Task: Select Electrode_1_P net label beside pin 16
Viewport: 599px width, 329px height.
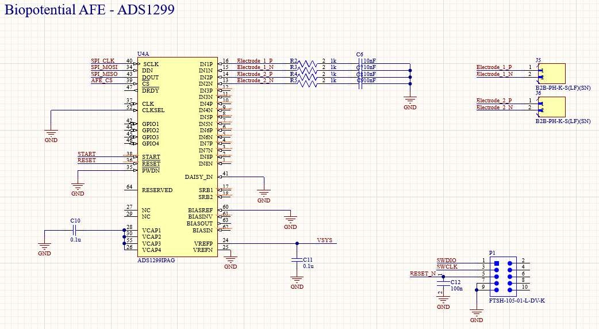Action: pos(255,61)
